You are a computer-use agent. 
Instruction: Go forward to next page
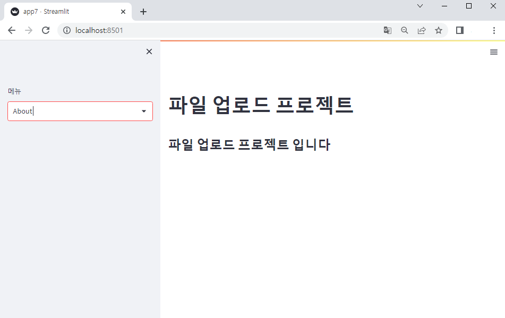29,30
